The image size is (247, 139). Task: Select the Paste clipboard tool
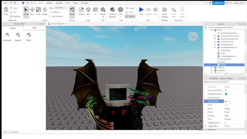pyautogui.click(x=6, y=11)
